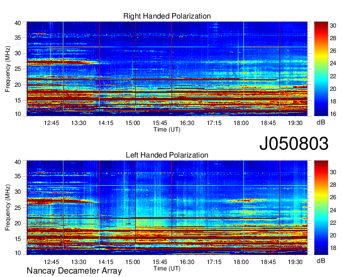Click the 16 dB value on Right Handed colorbar
The width and height of the screenshot is (342, 277).
[333, 114]
